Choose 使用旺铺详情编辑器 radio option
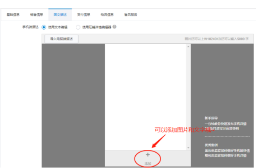Screen dimensions: 257x168 tap(78, 27)
